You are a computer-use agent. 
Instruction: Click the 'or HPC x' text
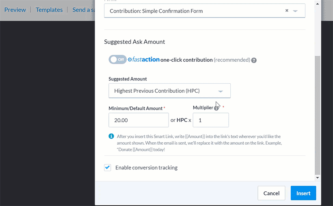[181, 120]
